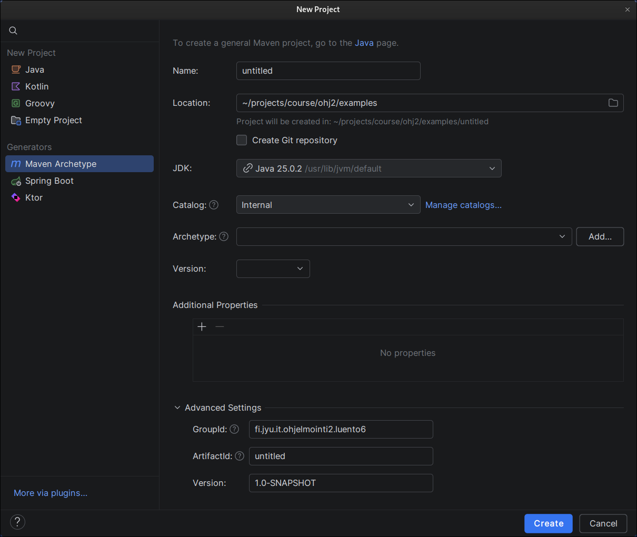637x537 pixels.
Task: Click the GroupId help icon
Action: tap(234, 429)
